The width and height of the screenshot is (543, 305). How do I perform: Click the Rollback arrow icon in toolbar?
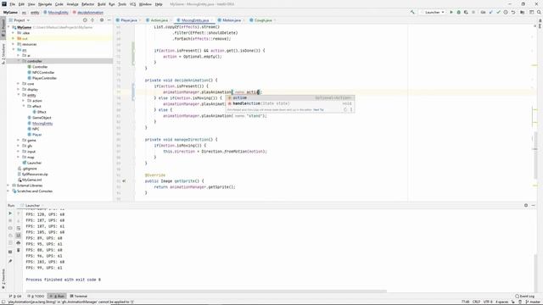tap(513, 12)
